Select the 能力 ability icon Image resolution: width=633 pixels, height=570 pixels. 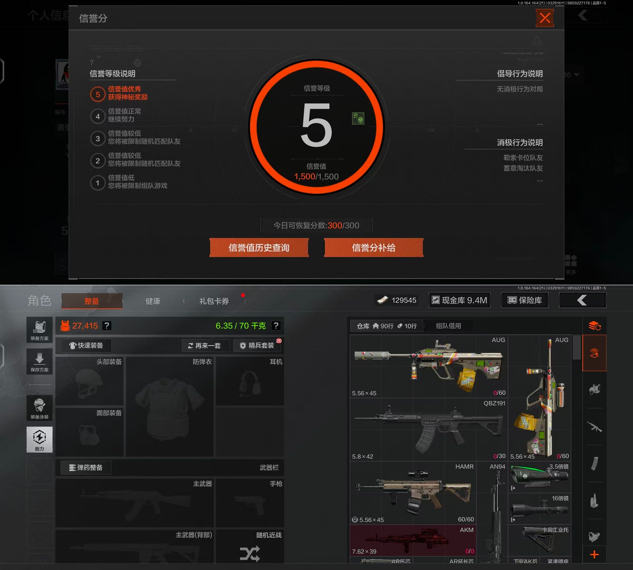[40, 439]
